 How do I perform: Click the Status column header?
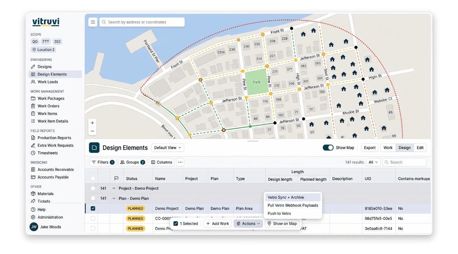(132, 179)
